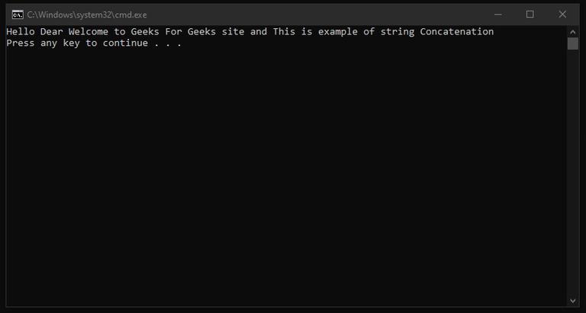This screenshot has height=313, width=586.
Task: Click the word "example" in console output
Action: point(338,32)
